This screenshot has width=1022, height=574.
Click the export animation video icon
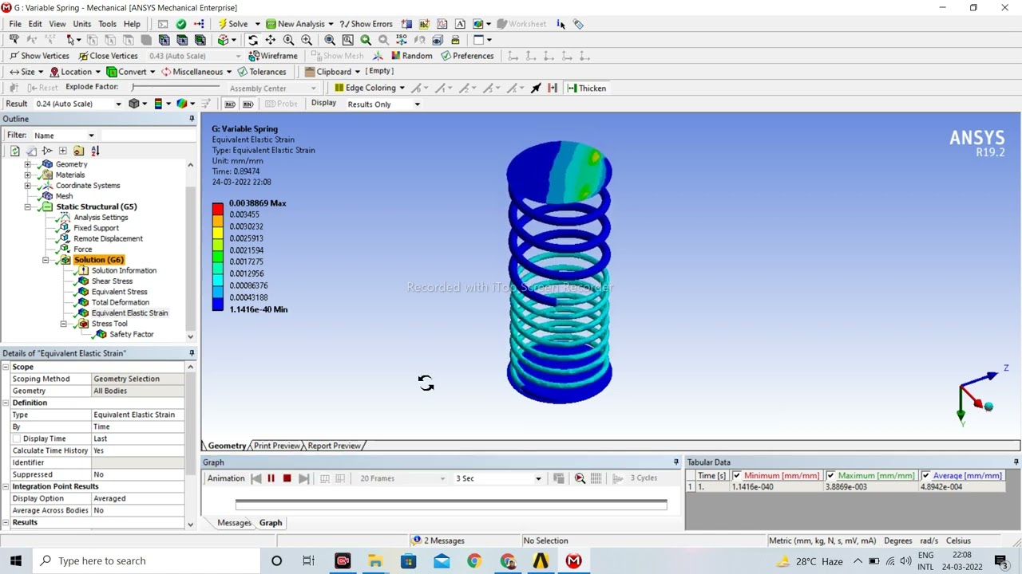(x=558, y=478)
